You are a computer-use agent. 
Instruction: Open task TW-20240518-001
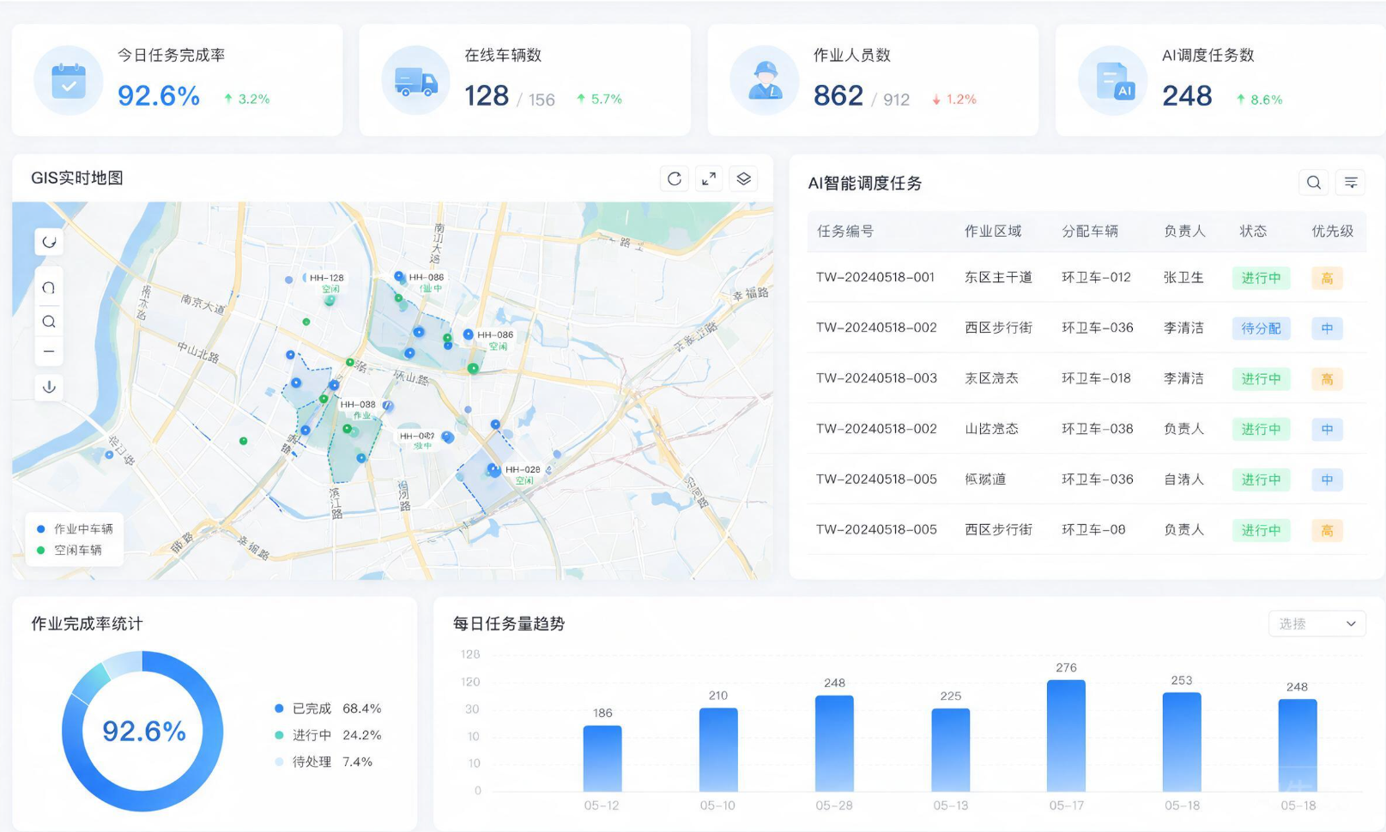point(875,277)
